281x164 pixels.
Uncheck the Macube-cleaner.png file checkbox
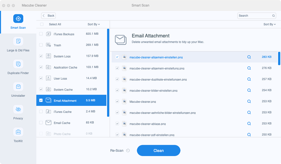(117, 101)
